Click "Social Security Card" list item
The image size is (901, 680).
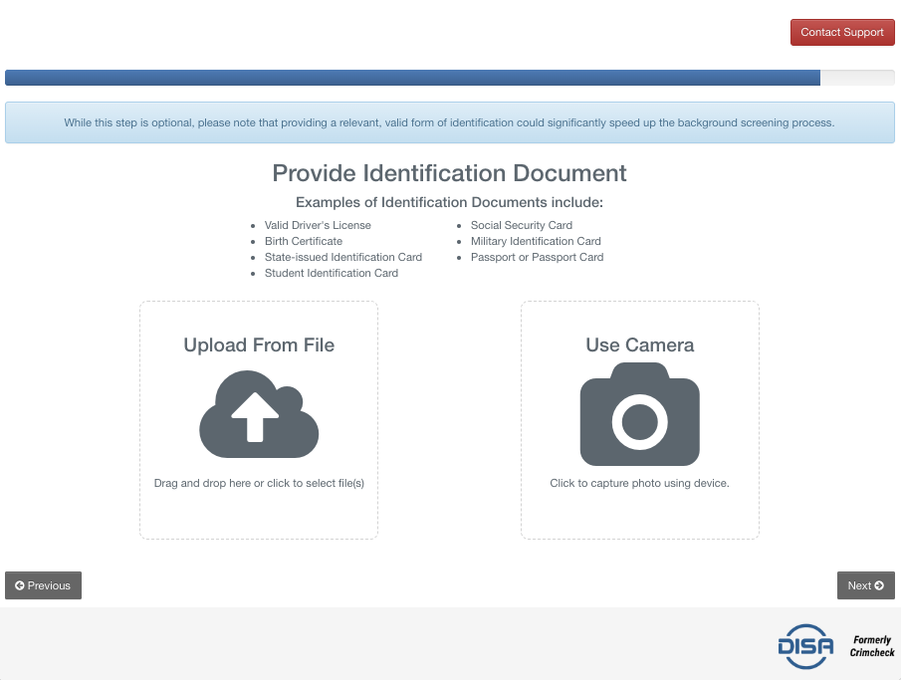(521, 225)
